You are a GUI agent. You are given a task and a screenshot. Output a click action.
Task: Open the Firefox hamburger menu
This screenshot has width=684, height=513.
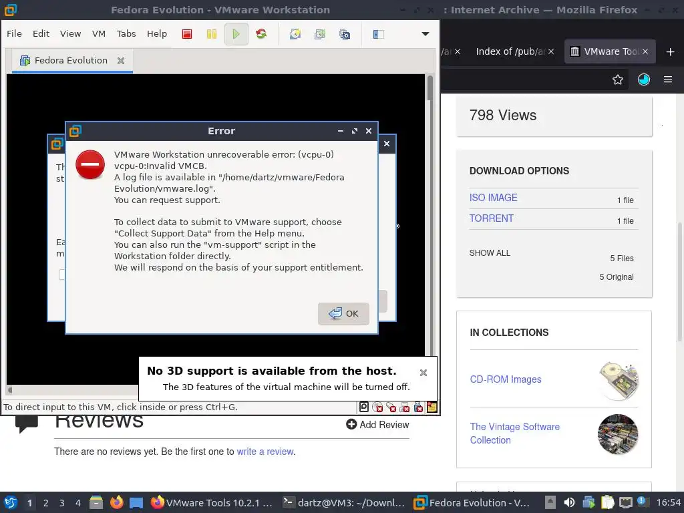pyautogui.click(x=668, y=79)
